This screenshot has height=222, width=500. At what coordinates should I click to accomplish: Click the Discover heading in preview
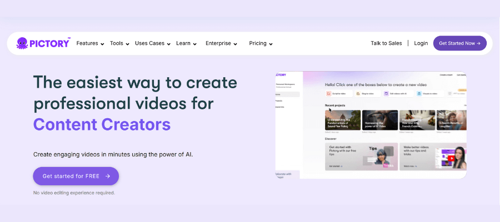point(331,139)
